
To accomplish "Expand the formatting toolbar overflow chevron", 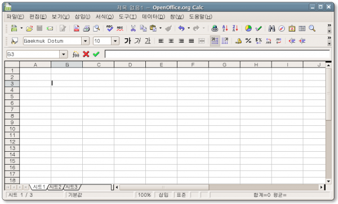I will click(329, 38).
